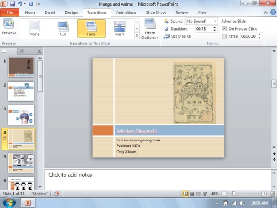277x208 pixels.
Task: Click the Eshinbun Nipponchi title text
Action: coord(137,130)
